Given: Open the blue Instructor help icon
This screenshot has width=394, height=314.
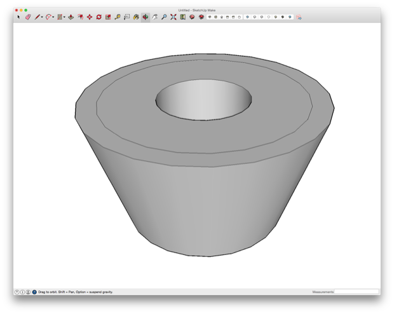Looking at the screenshot, I should pyautogui.click(x=34, y=292).
